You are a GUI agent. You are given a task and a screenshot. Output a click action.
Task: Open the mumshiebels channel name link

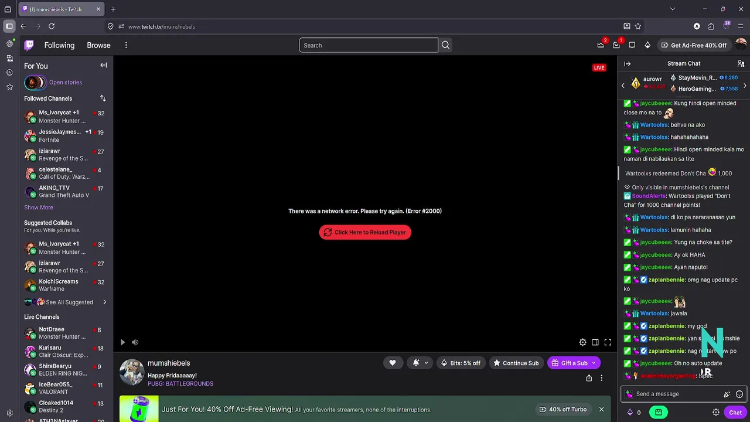(x=169, y=363)
